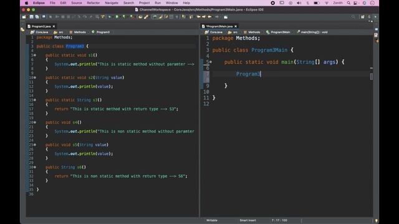Viewport: 399px width, 224px height.
Task: Open the Apple menu
Action: [x=26, y=3]
